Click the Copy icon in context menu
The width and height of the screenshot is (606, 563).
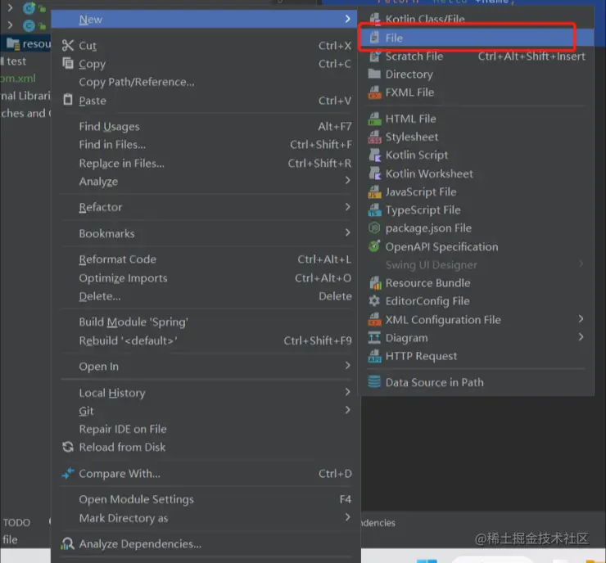tap(68, 63)
